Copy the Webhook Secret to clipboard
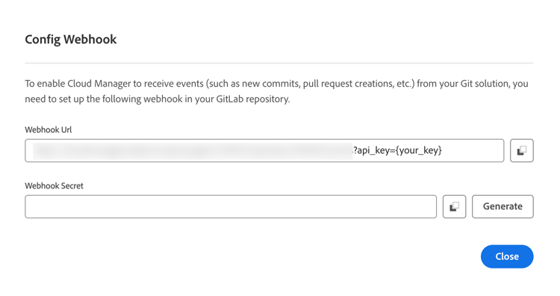This screenshot has height=296, width=560. click(x=454, y=206)
